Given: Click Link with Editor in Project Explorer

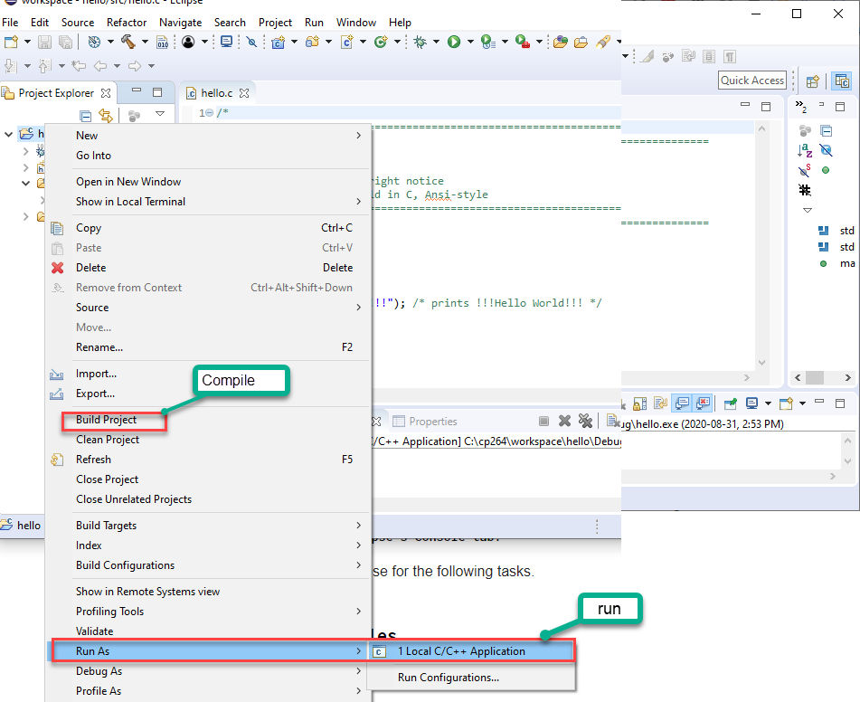Looking at the screenshot, I should coord(105,116).
